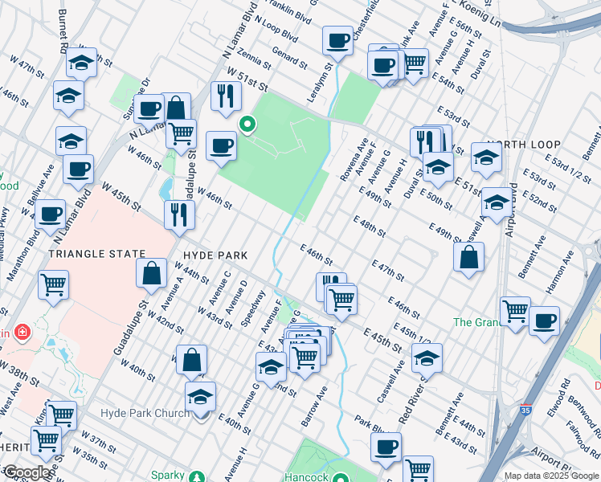Click the Interstate 35 highway shield

[526, 411]
